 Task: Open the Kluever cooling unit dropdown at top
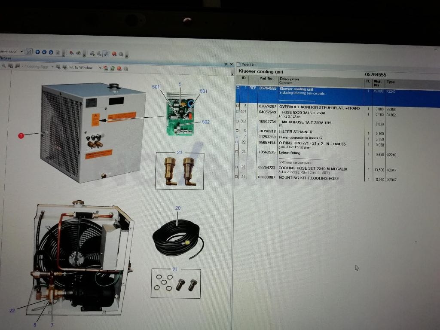21,52
